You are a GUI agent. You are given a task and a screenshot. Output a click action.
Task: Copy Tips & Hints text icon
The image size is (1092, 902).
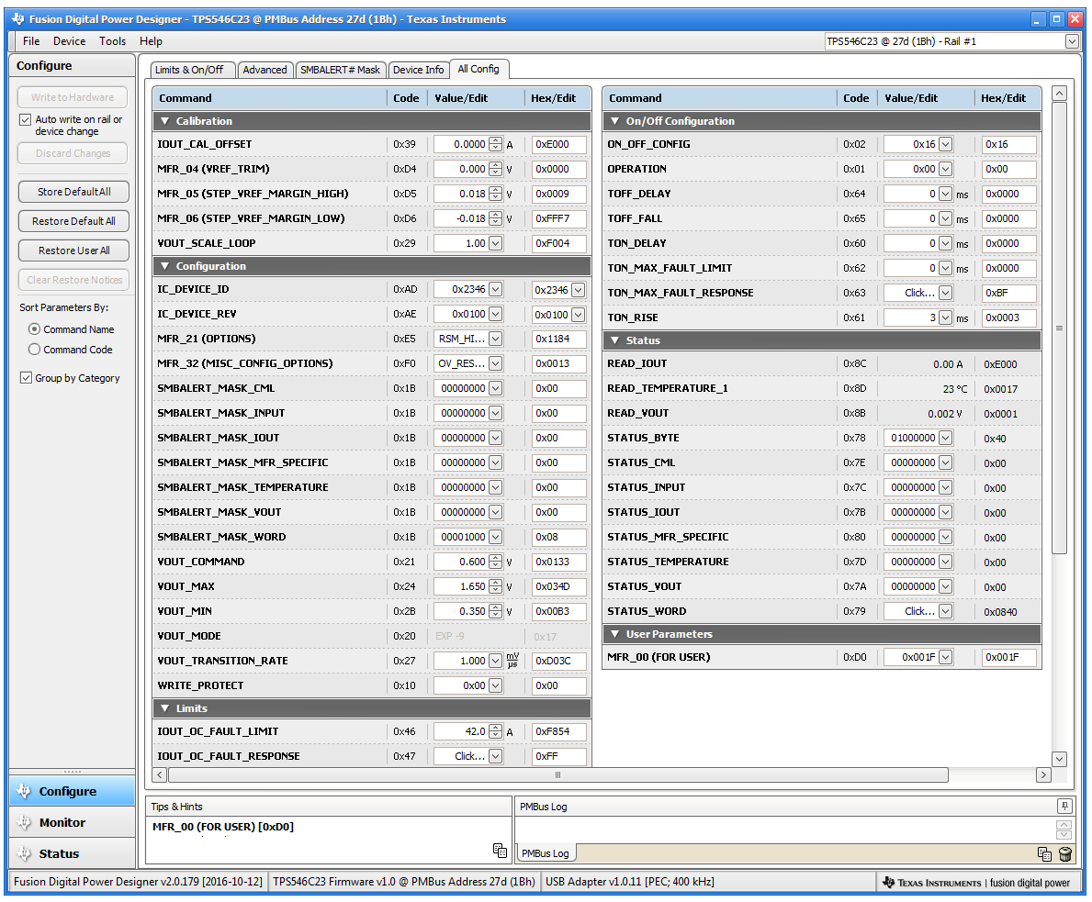point(500,851)
